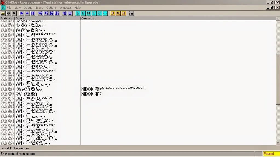Show Hardware breakpoints with yellow H button
Viewport: 280px width, 157px height.
(x=123, y=13)
